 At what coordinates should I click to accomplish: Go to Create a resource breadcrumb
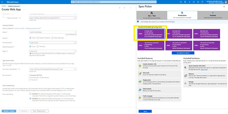[x=14, y=6]
